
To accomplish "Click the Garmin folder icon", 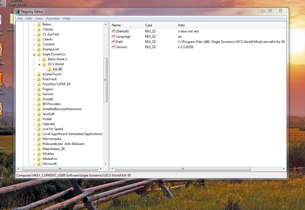I will (39, 94).
